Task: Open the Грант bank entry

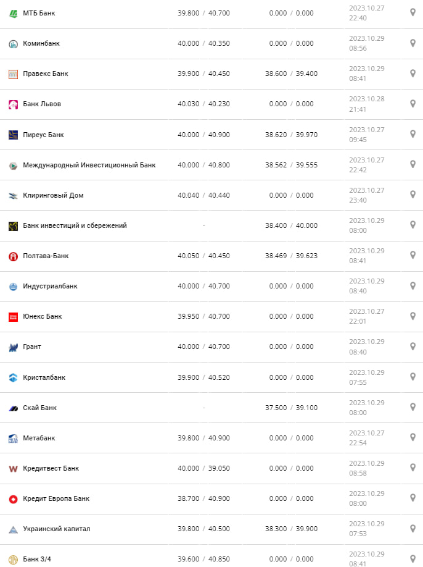Action: [x=32, y=346]
